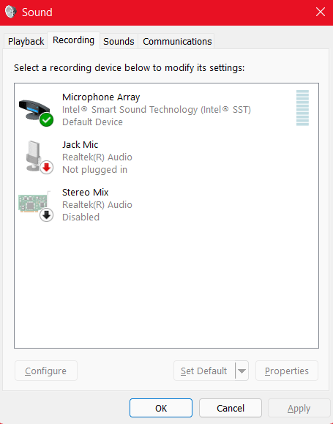Open the Sounds tab
The image size is (333, 424).
(119, 41)
